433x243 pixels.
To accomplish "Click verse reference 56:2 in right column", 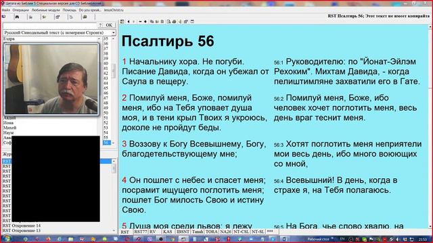I will [x=279, y=99].
